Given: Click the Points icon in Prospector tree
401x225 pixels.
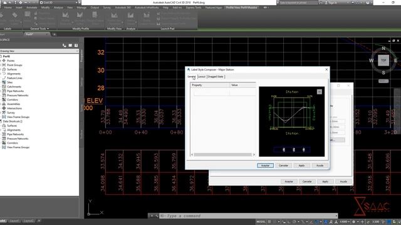Looking at the screenshot, I should coord(4,61).
